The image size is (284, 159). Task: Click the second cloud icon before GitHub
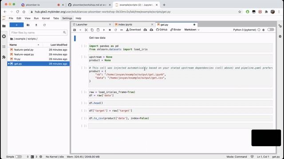[151, 30]
